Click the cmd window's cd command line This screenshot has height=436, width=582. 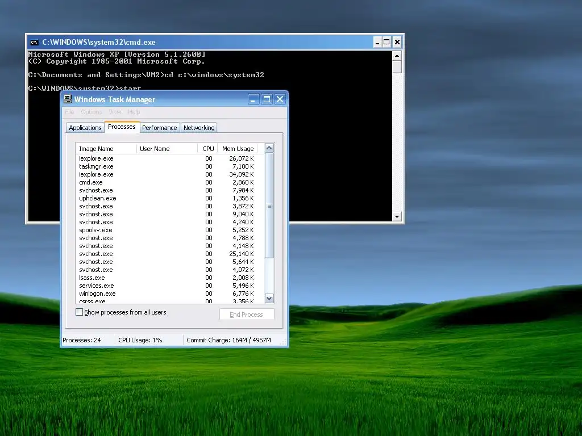click(146, 75)
